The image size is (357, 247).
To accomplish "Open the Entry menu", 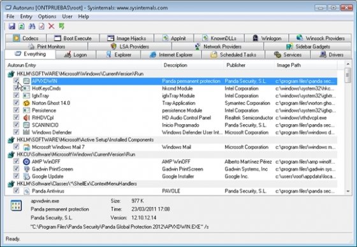I will (x=26, y=17).
